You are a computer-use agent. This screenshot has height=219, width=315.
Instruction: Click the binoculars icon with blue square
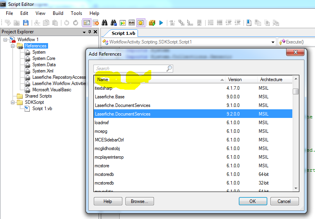113,23
